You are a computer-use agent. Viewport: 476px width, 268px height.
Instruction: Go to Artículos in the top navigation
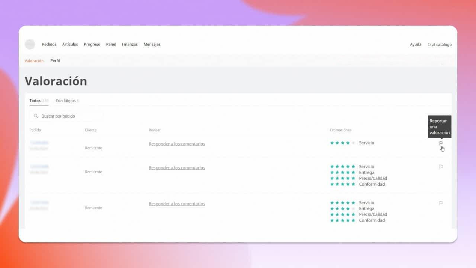pyautogui.click(x=70, y=44)
